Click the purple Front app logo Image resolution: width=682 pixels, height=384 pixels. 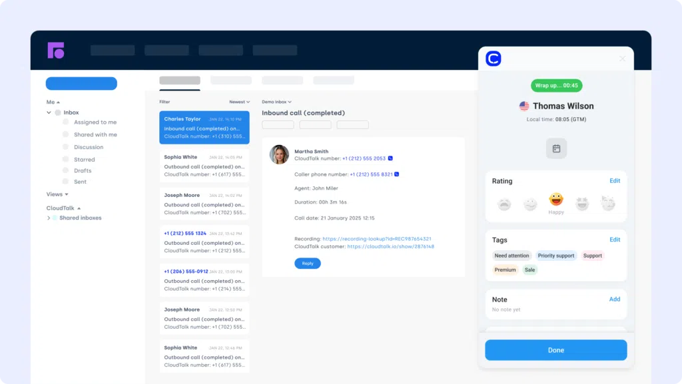pyautogui.click(x=56, y=50)
